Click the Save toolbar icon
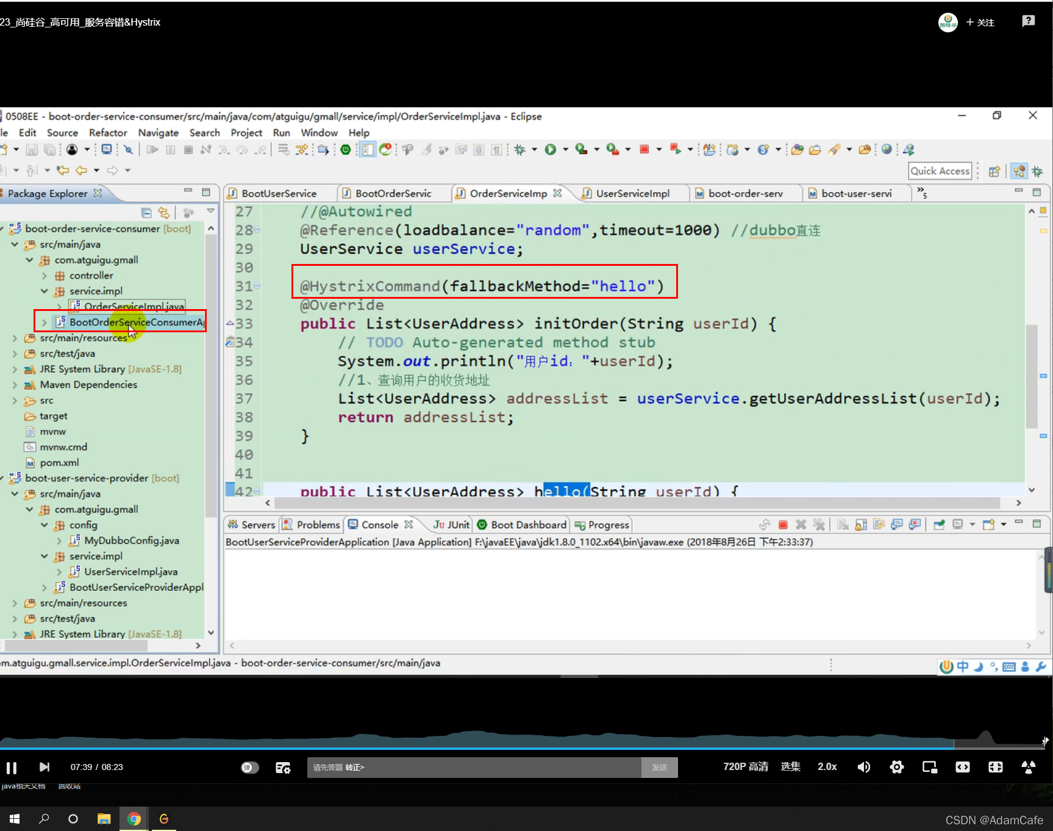1053x831 pixels. 32,149
